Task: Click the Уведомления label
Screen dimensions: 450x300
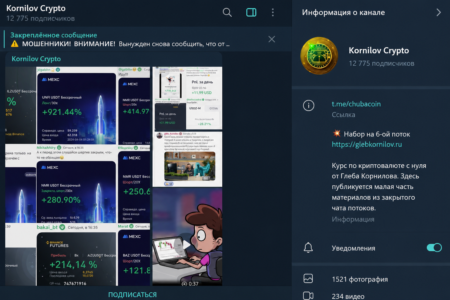Action: click(x=353, y=248)
